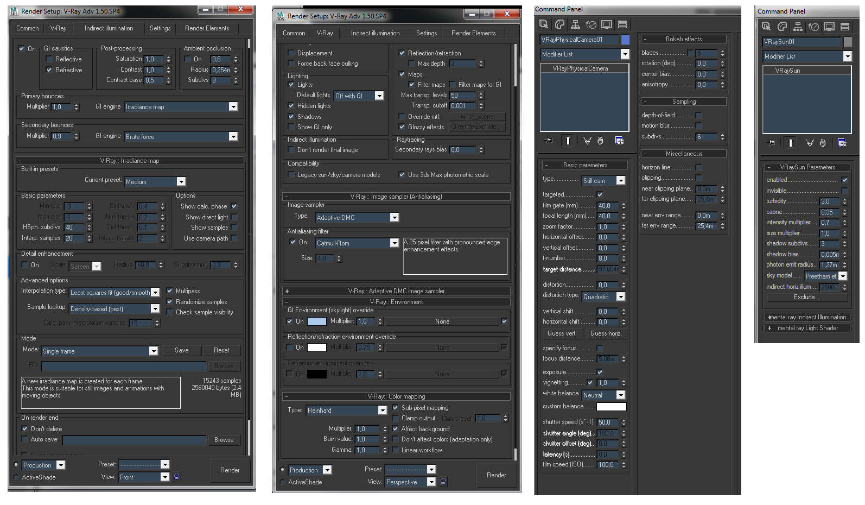
Task: Open the Image sampler Type dropdown (Adaptive DMC)
Action: tap(357, 217)
